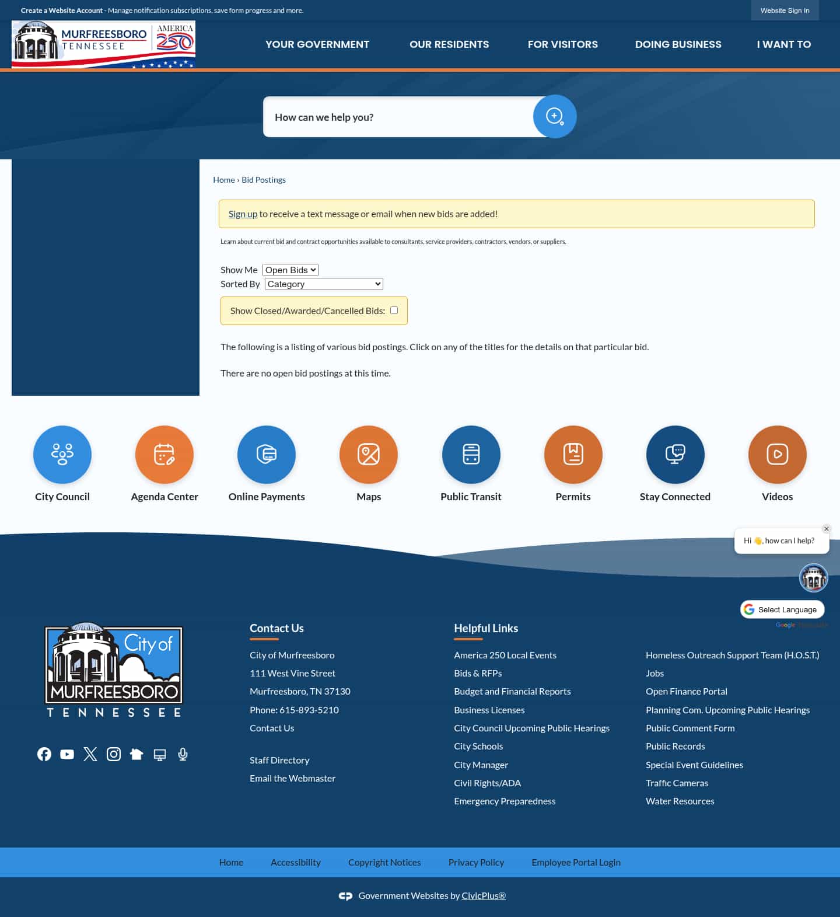This screenshot has height=917, width=840.
Task: Open City Manager link
Action: (x=481, y=765)
